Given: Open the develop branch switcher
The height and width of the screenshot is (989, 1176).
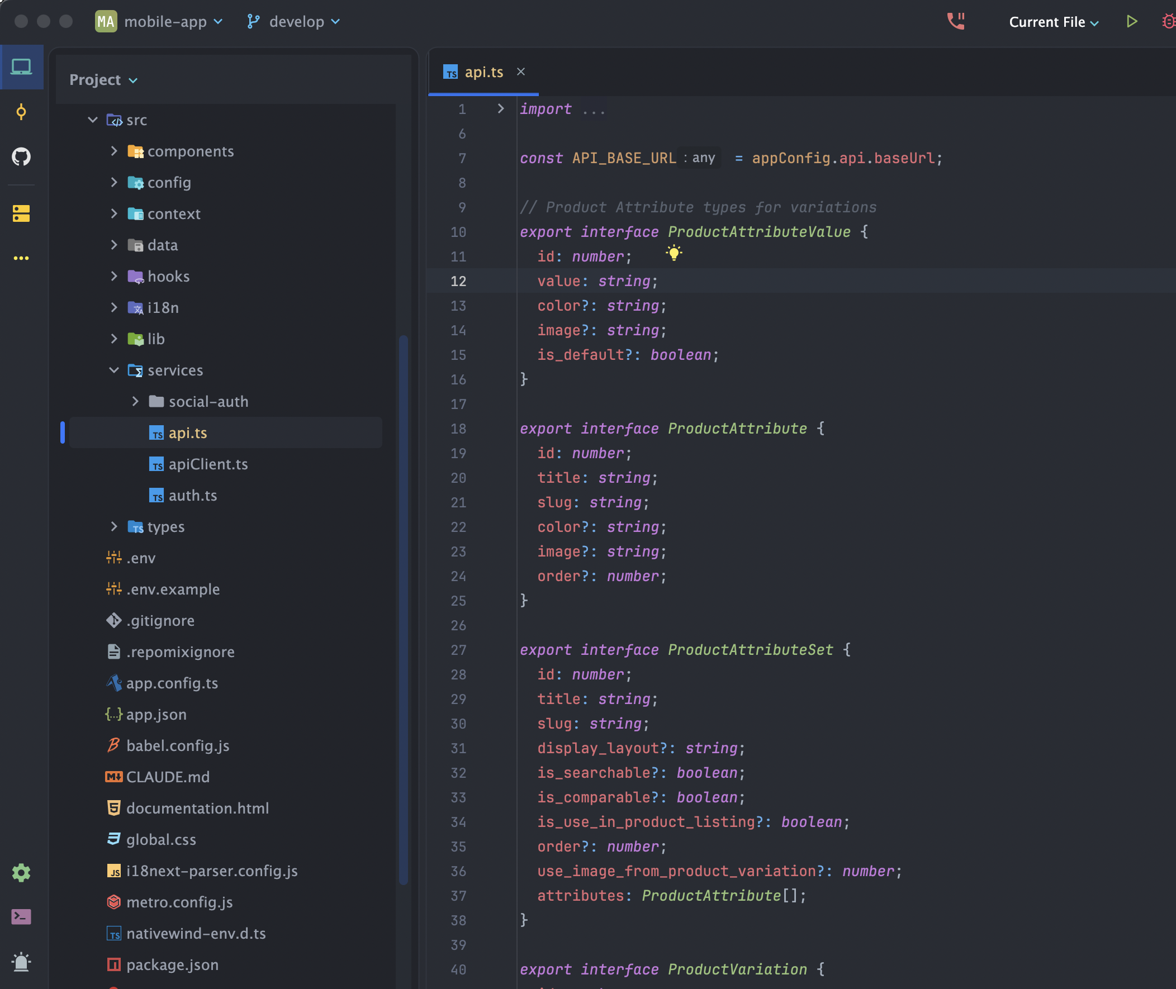Looking at the screenshot, I should pos(293,21).
